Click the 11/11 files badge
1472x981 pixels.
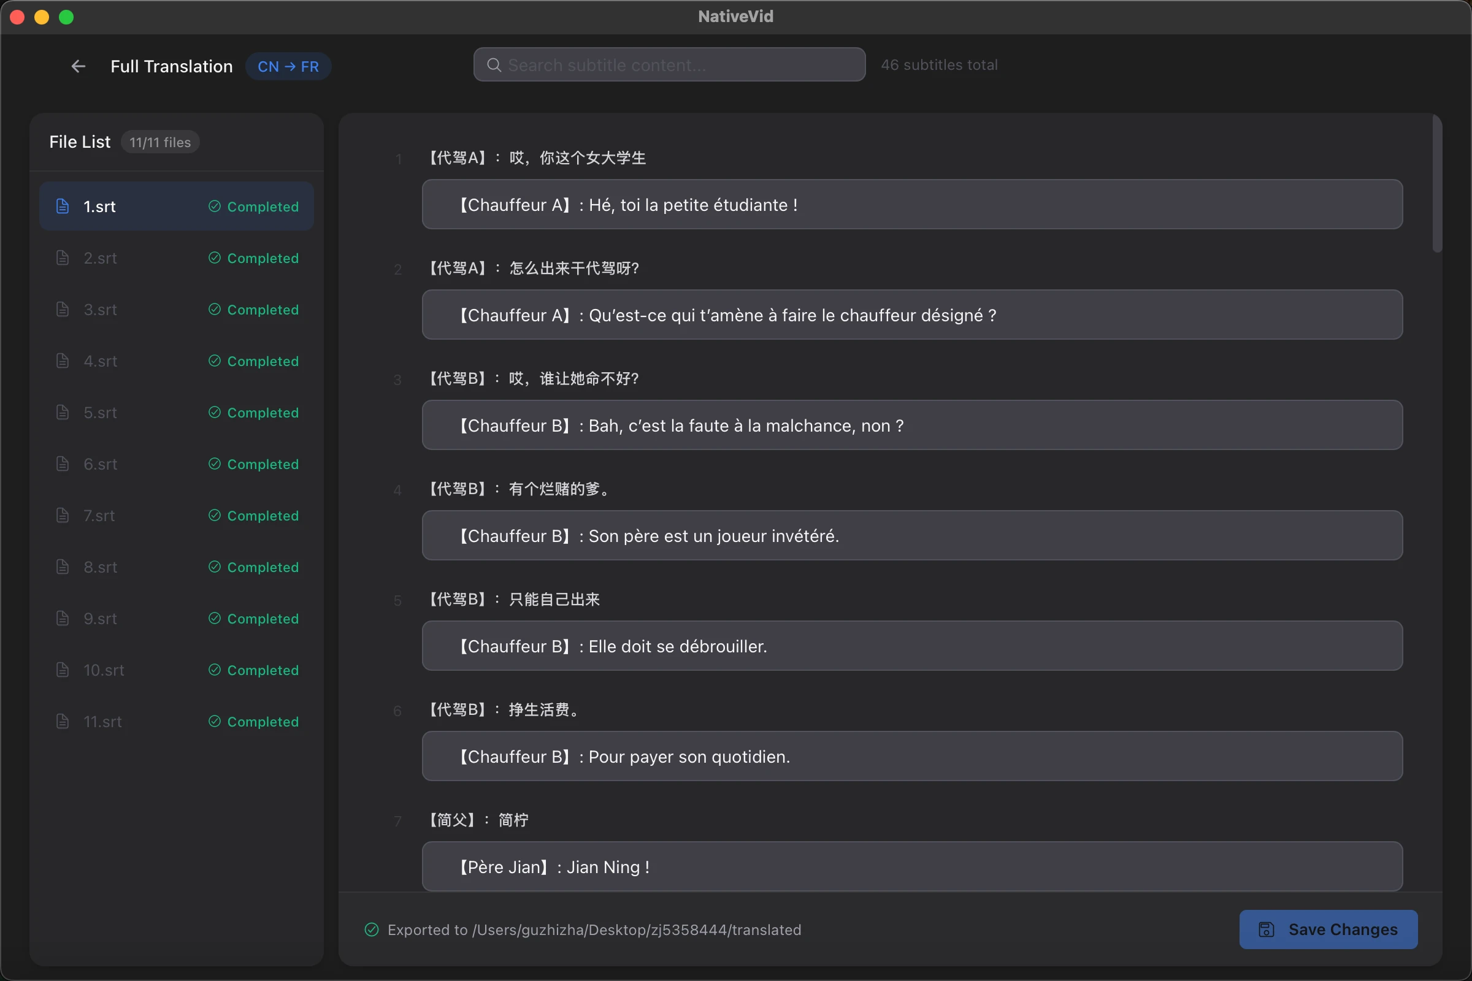pyautogui.click(x=160, y=142)
